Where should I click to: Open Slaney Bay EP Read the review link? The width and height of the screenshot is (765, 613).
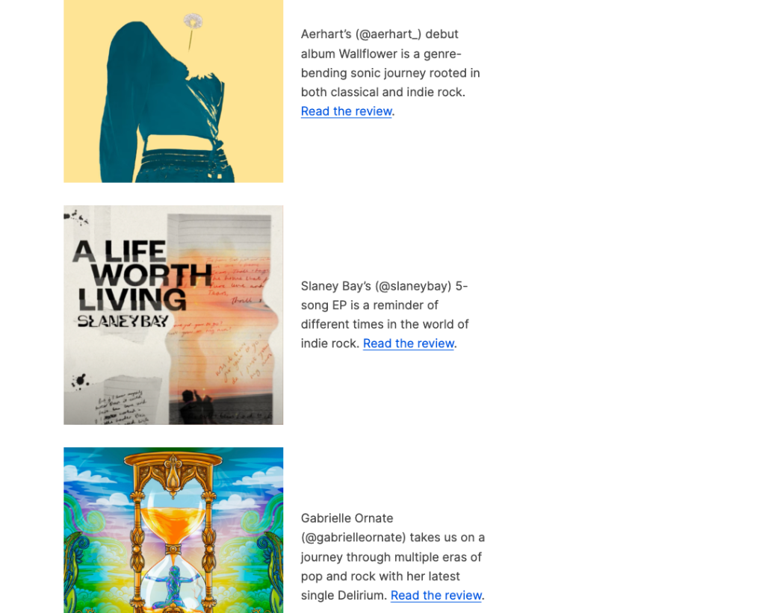409,343
